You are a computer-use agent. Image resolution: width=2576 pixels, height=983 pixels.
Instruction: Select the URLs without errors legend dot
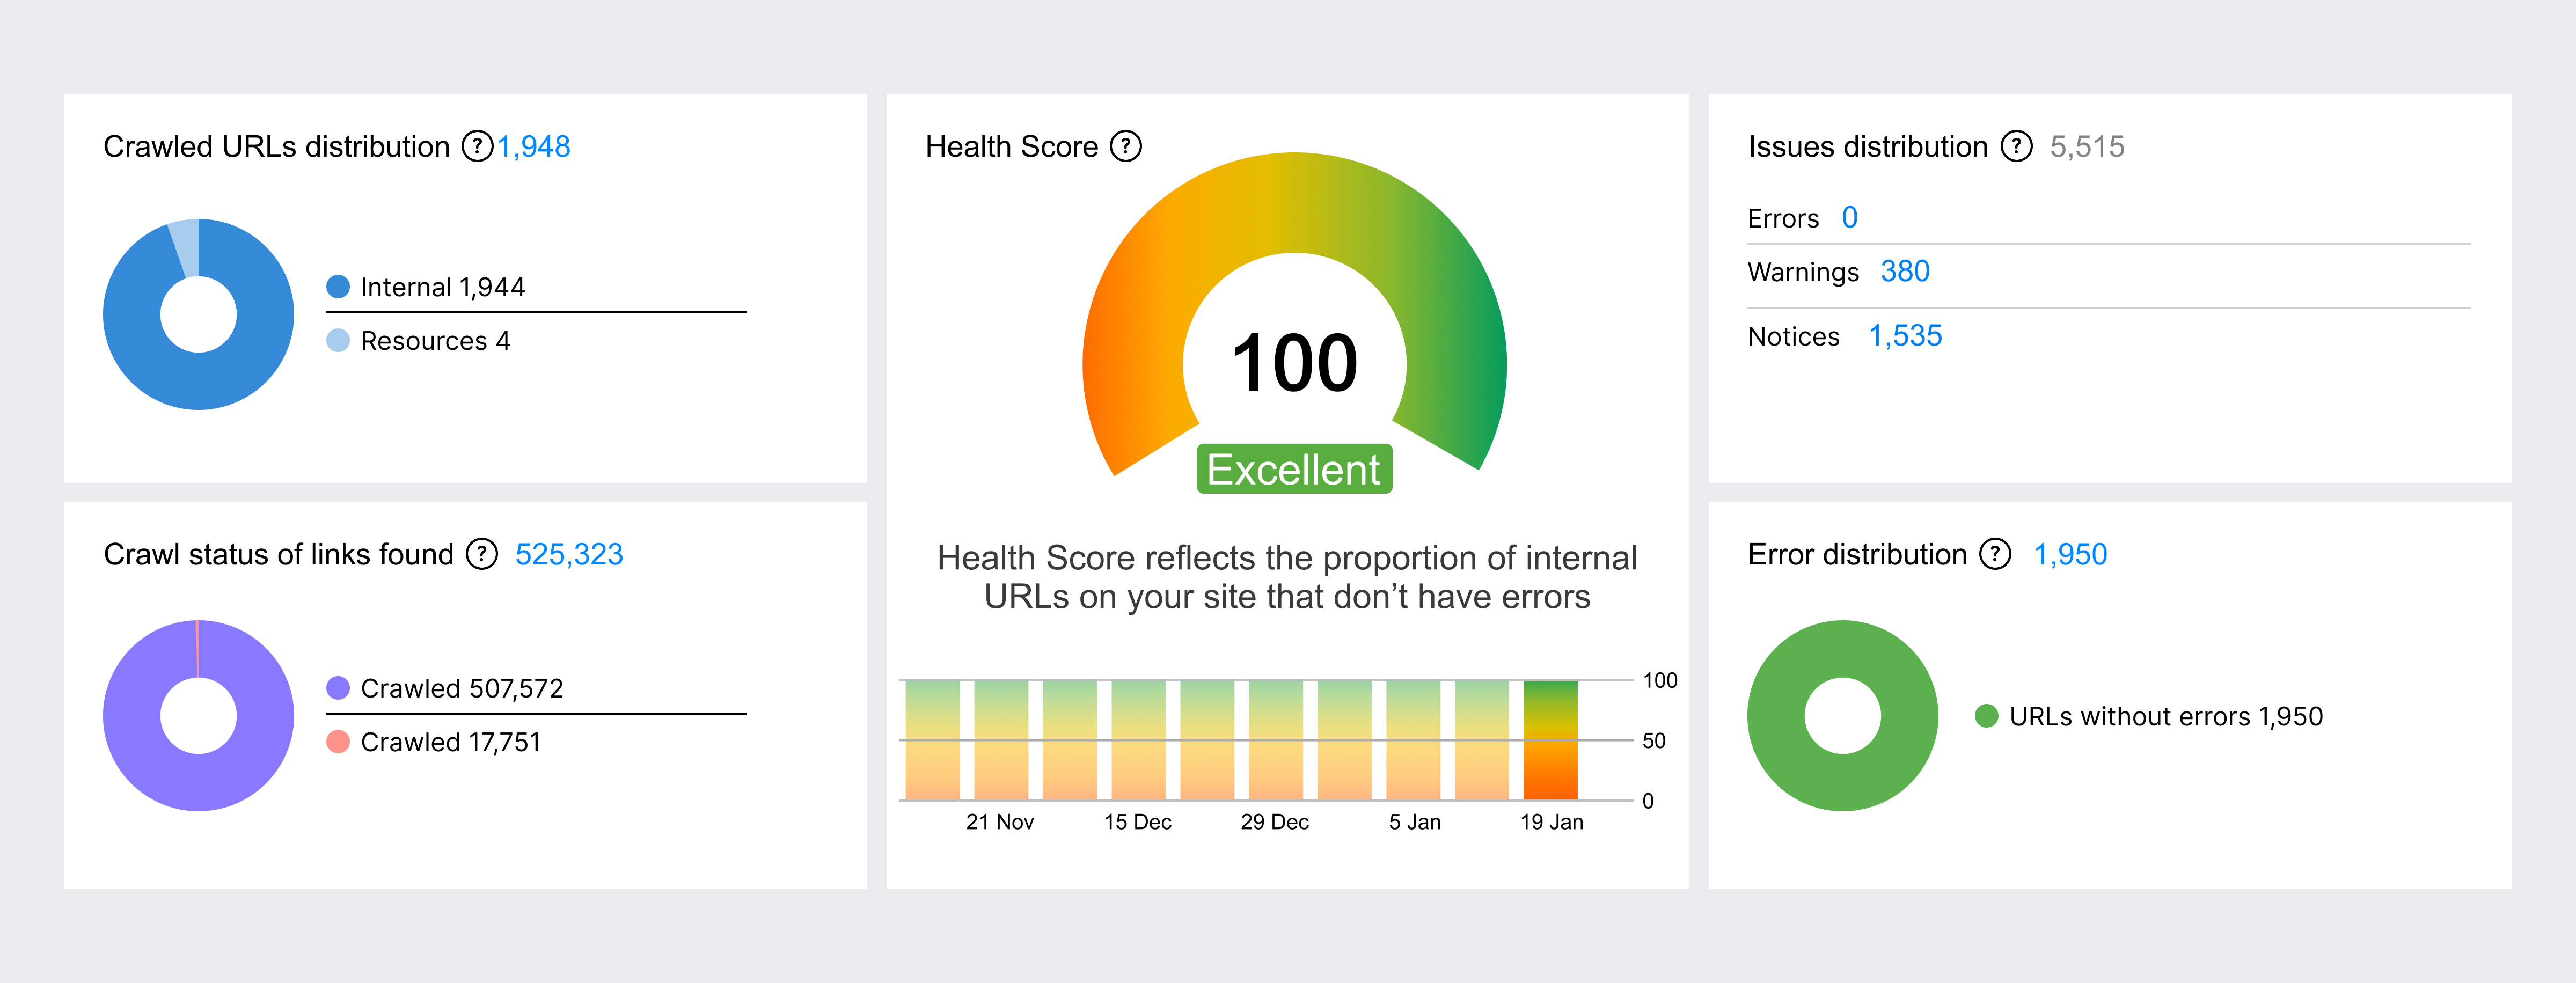1986,716
